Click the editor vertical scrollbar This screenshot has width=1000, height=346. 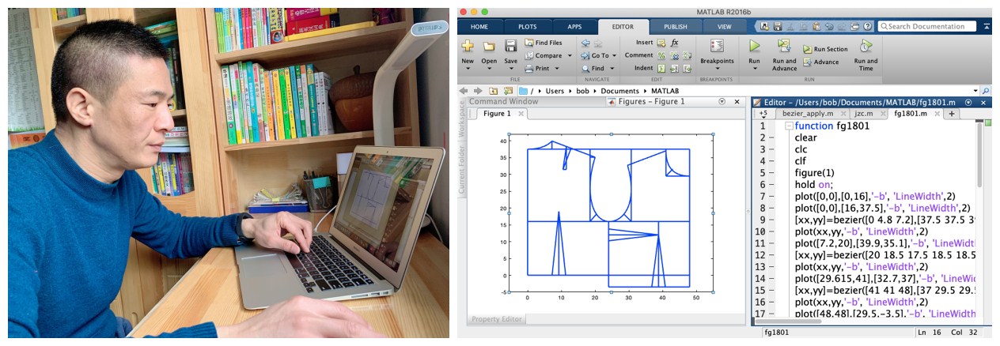(x=979, y=197)
